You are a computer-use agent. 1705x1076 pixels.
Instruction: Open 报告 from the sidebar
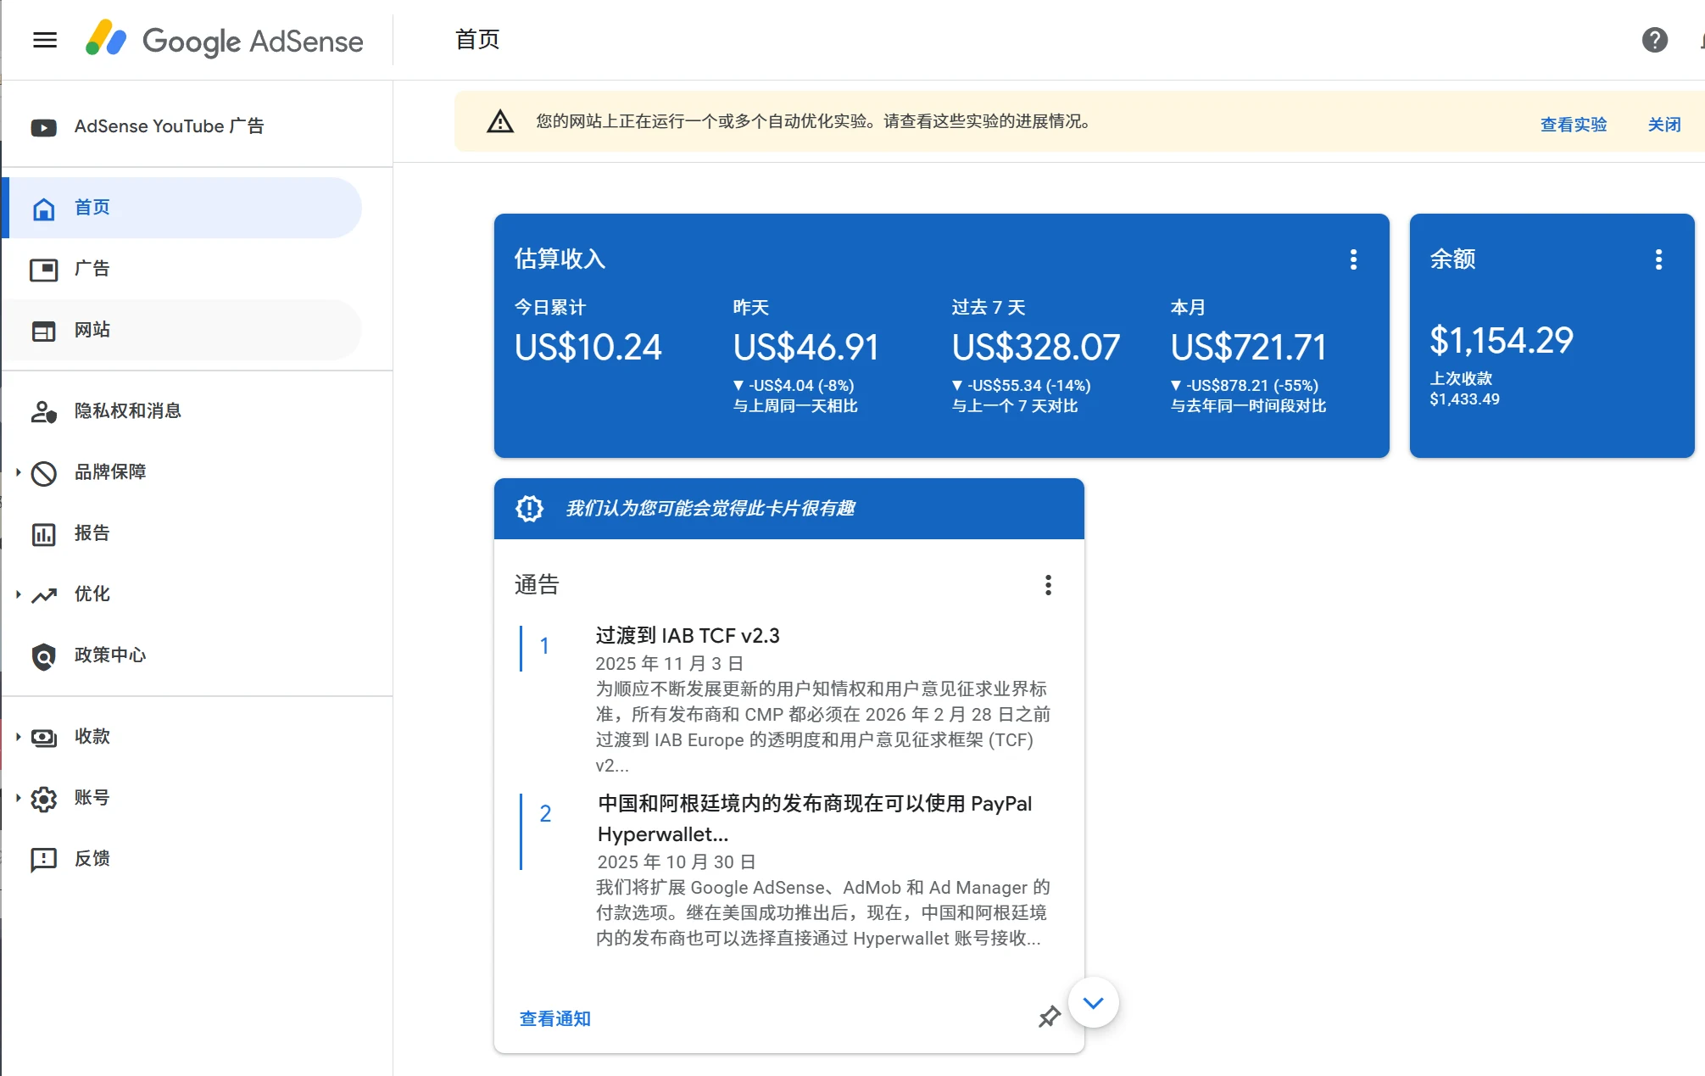[x=182, y=533]
